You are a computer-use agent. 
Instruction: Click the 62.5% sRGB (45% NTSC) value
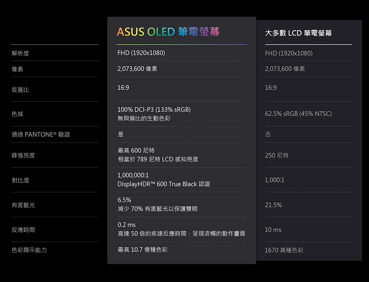click(298, 114)
